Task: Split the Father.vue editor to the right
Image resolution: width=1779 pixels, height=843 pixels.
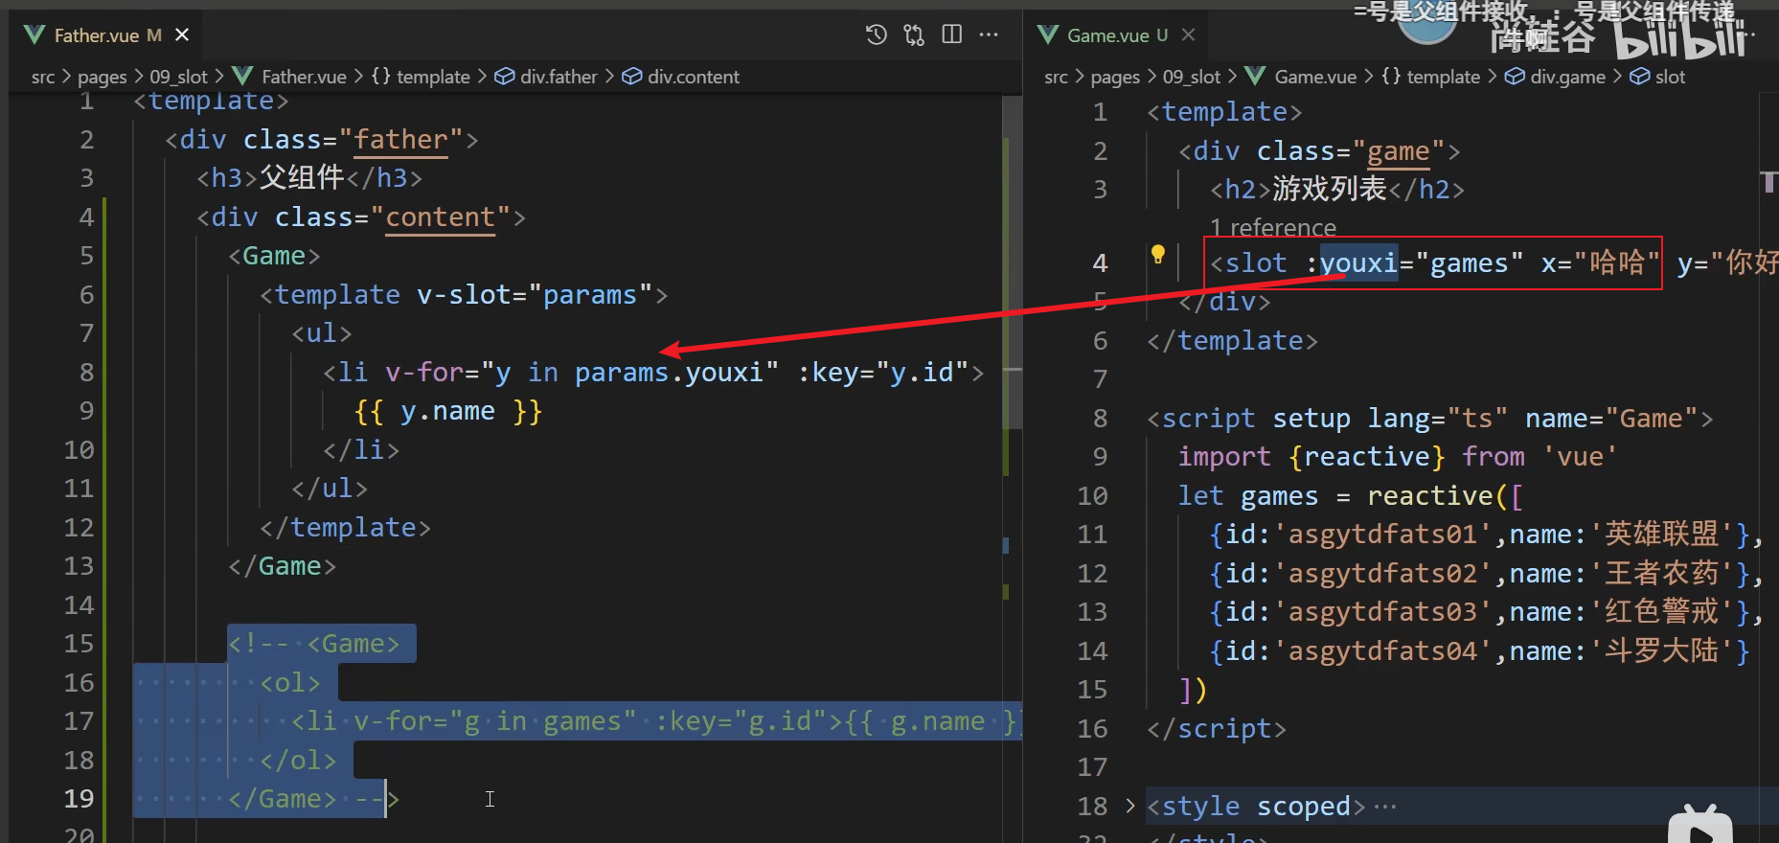Action: [951, 35]
